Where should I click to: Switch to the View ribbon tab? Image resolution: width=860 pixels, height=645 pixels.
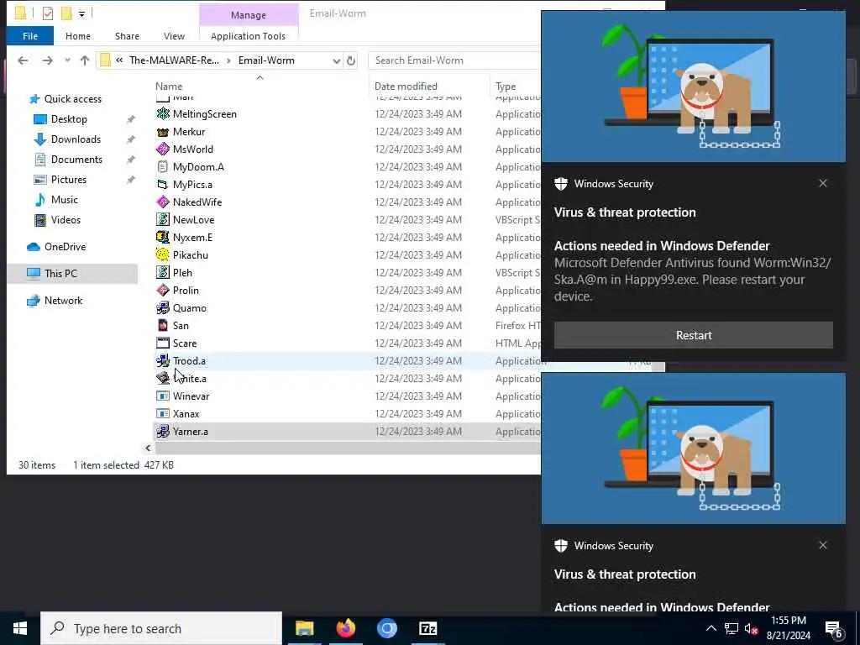tap(174, 35)
